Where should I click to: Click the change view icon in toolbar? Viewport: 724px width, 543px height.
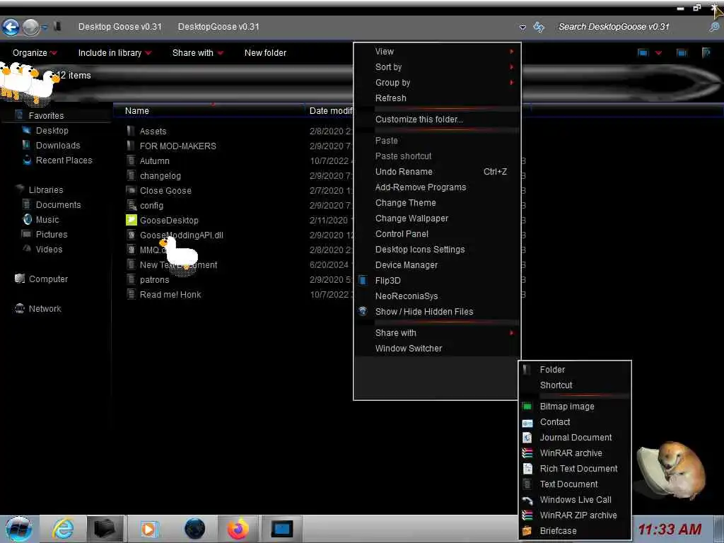643,52
